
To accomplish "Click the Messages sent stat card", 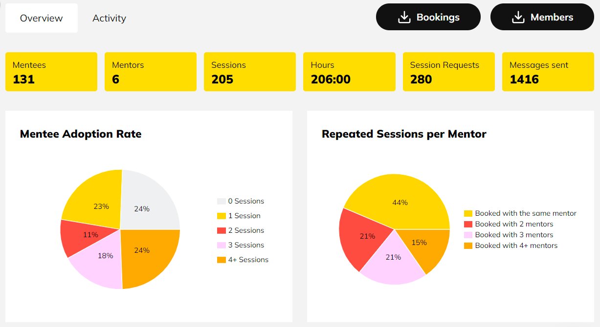I will pos(548,72).
